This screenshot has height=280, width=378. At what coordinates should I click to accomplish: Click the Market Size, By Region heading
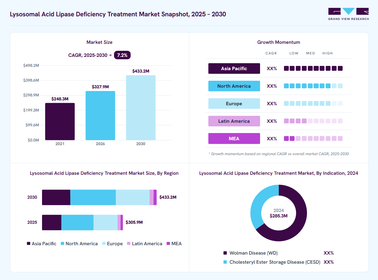104,173
